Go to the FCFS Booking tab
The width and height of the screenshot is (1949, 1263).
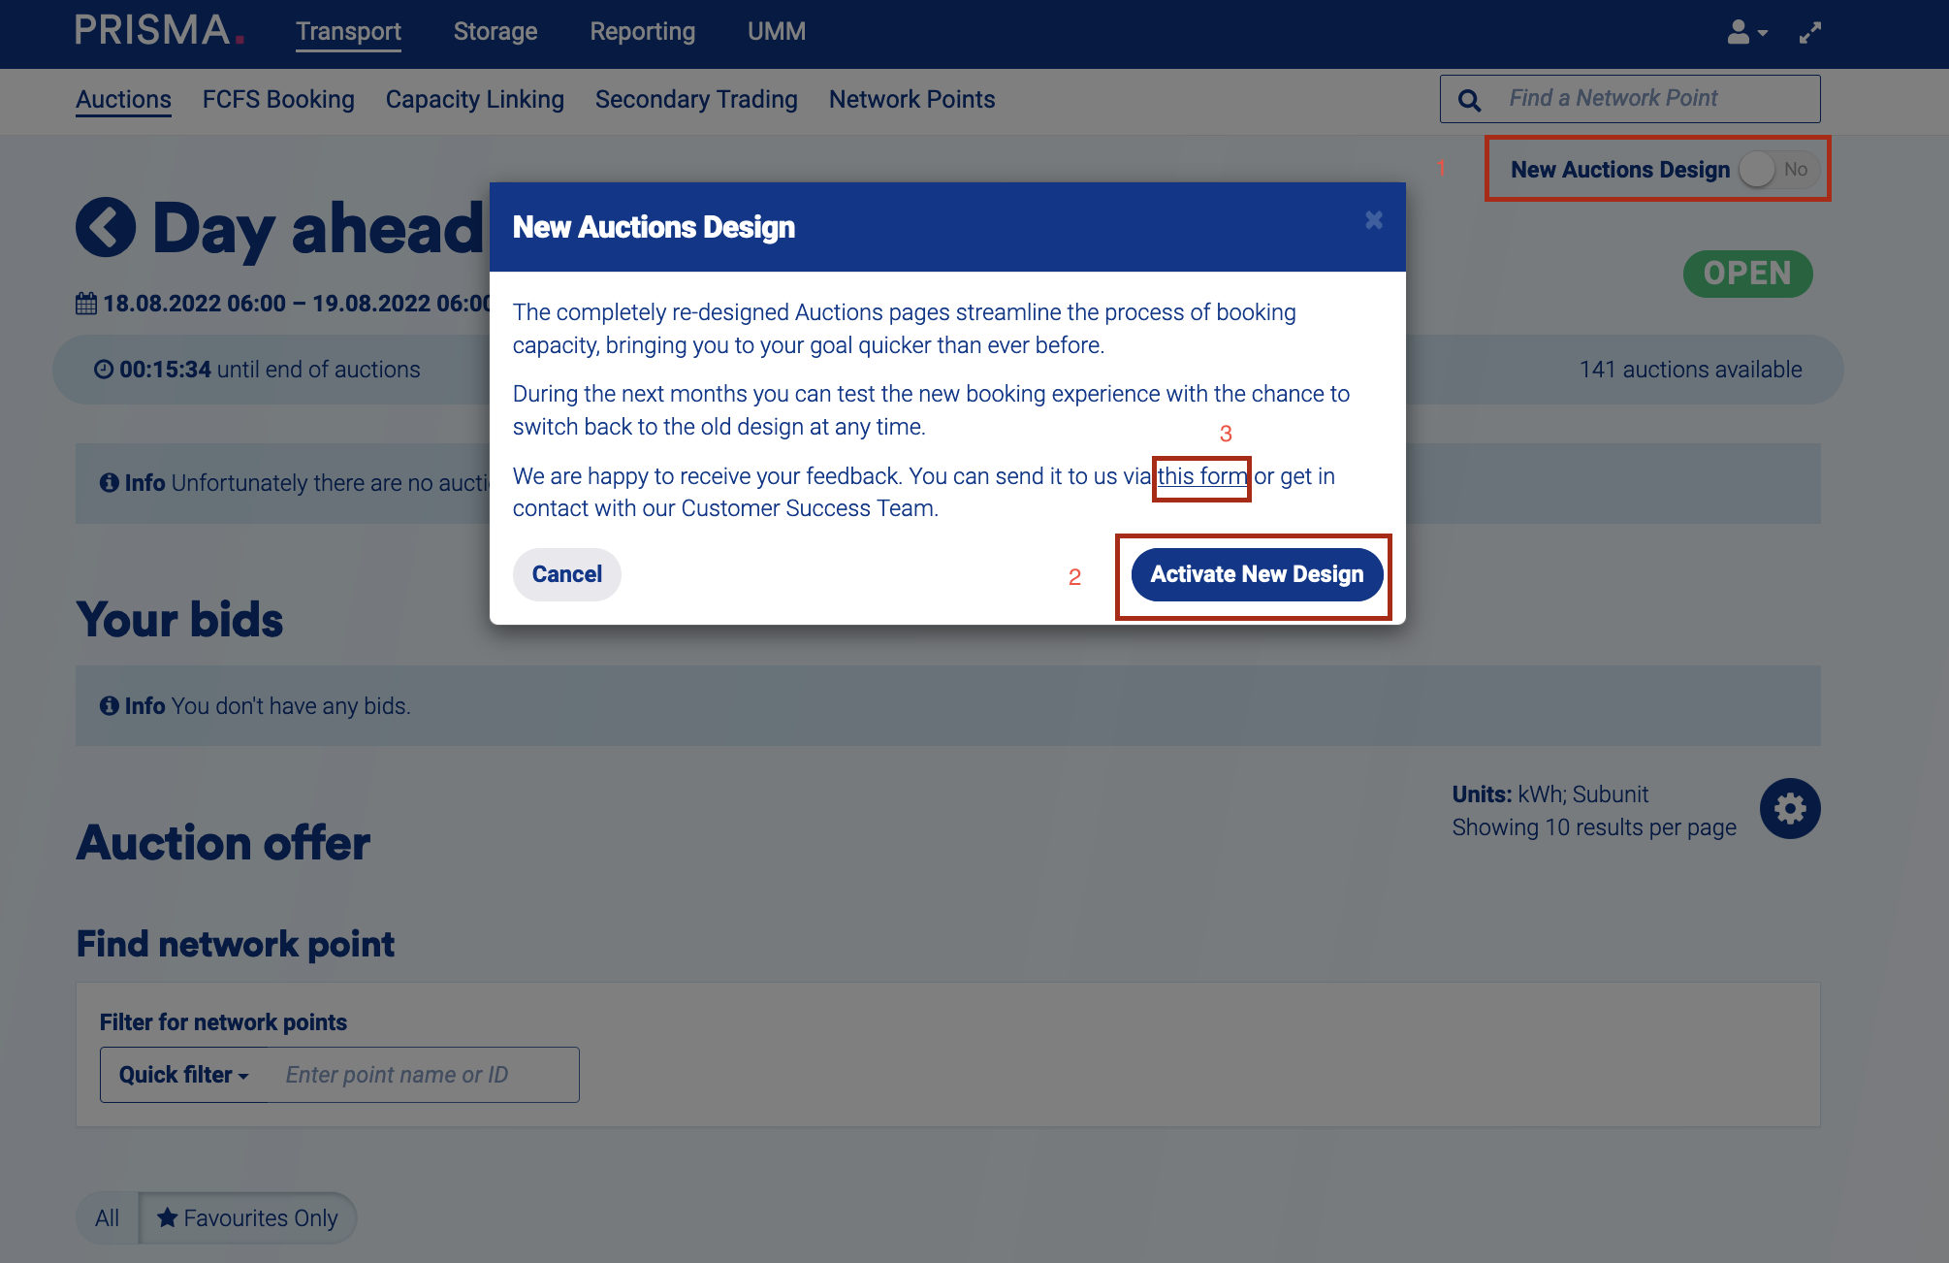pyautogui.click(x=278, y=100)
